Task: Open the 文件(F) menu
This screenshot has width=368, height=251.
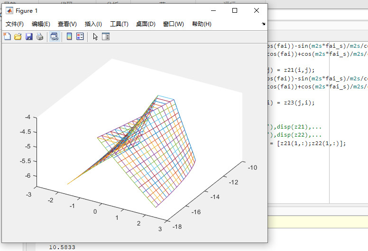Action: (15, 24)
